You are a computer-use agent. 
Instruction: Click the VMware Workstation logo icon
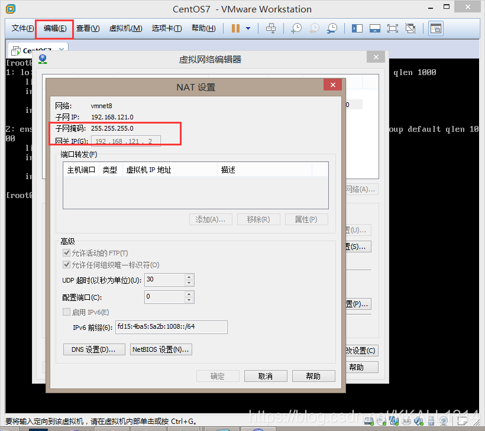pyautogui.click(x=11, y=9)
